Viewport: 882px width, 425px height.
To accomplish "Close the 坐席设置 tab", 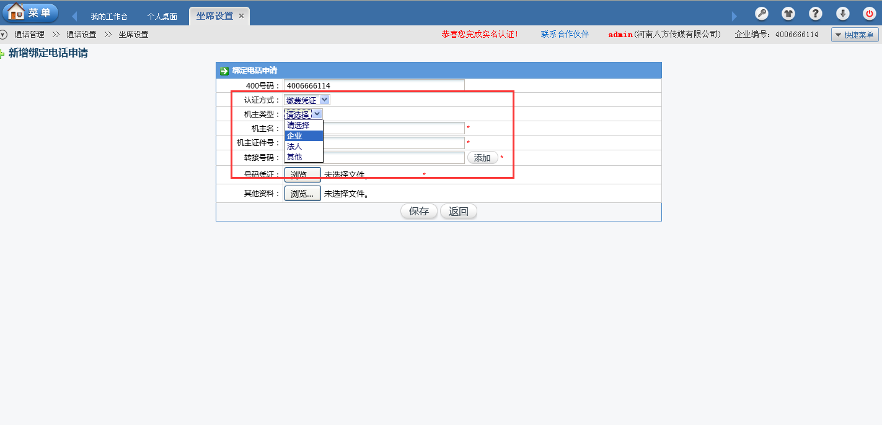I will tap(241, 16).
